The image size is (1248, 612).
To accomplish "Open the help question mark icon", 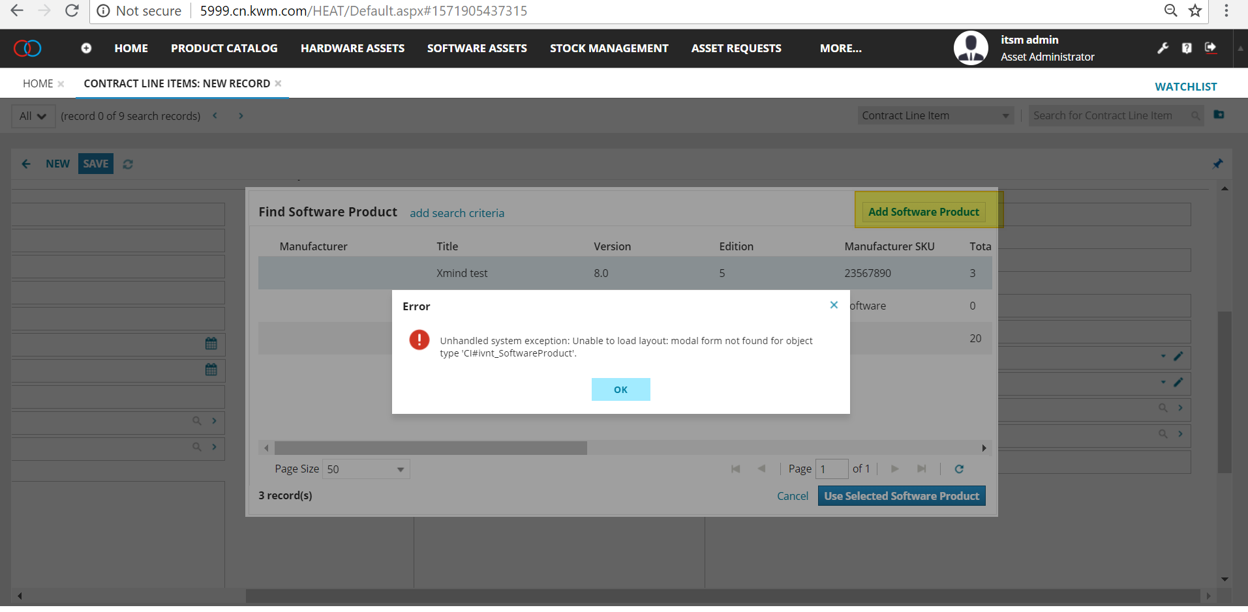I will pyautogui.click(x=1187, y=48).
